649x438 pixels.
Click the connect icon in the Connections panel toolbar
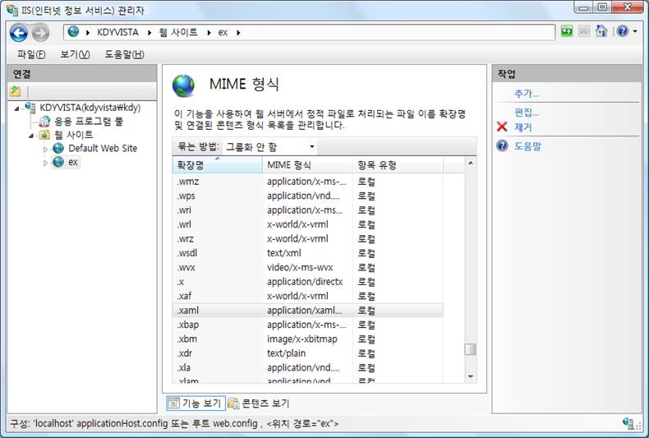pyautogui.click(x=16, y=91)
